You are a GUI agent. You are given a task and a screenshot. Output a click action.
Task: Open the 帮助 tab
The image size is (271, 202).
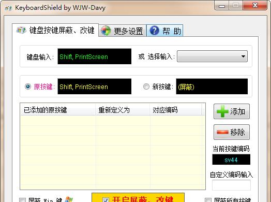click(164, 31)
